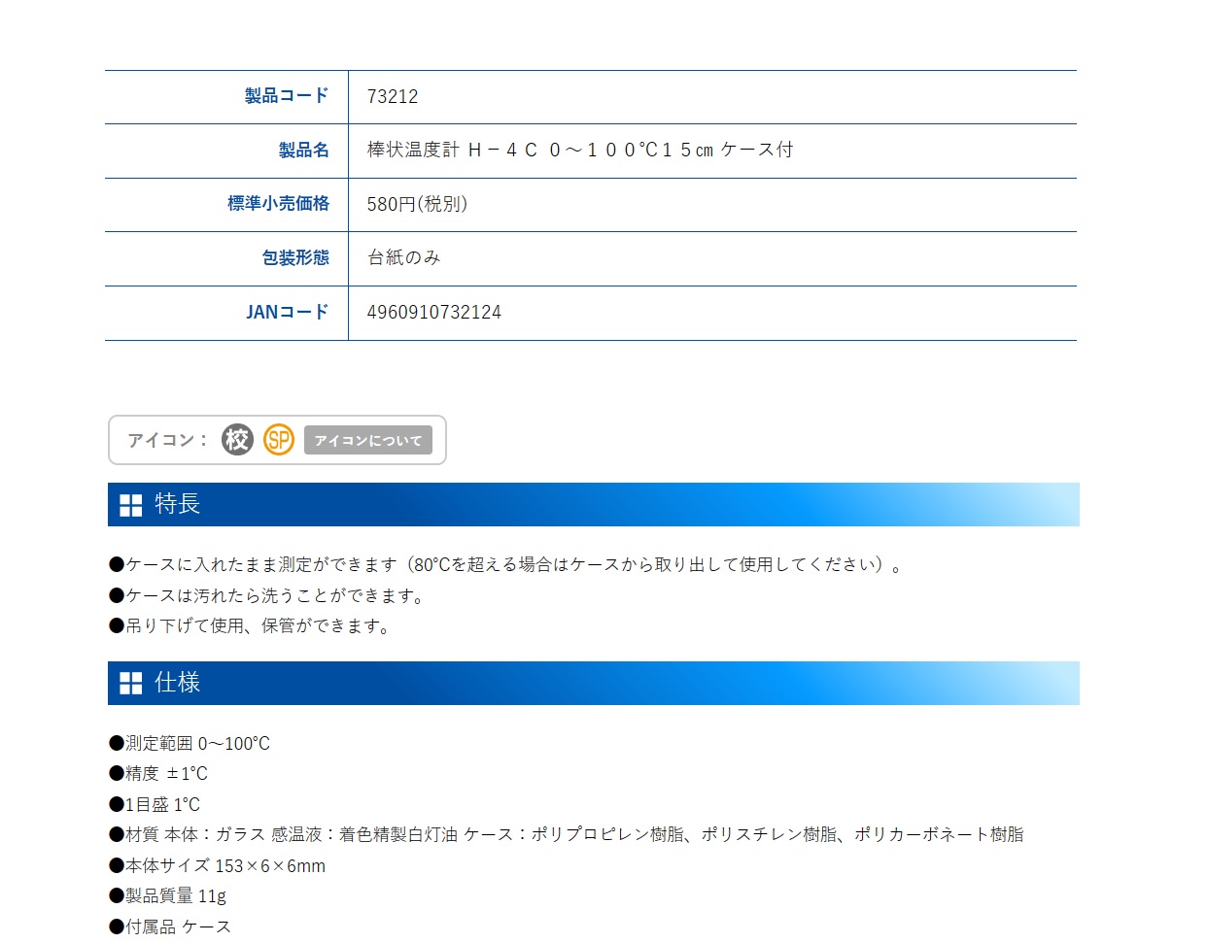Click the 製品質量 11g line
The width and height of the screenshot is (1208, 943).
click(167, 896)
